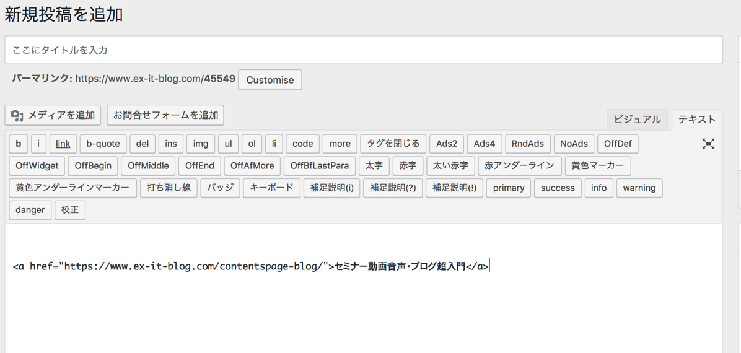This screenshot has height=353, width=741.
Task: Click お問合せフォームを追加 button
Action: 165,115
